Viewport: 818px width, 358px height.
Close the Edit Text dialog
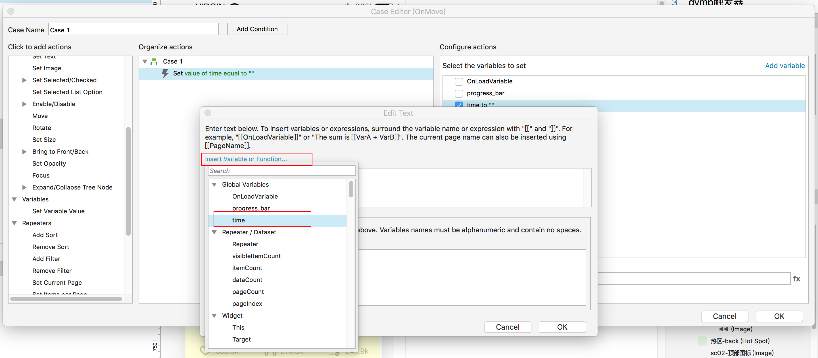click(208, 113)
